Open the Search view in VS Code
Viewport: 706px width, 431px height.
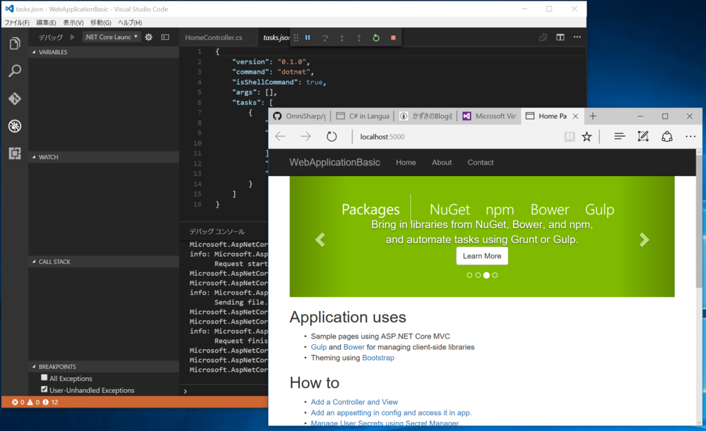(x=14, y=71)
